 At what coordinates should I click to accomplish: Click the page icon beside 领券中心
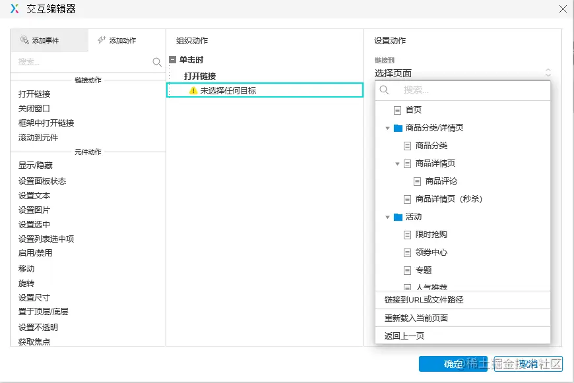point(408,252)
